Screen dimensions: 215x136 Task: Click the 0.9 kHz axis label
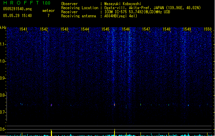pyautogui.click(x=2, y=78)
